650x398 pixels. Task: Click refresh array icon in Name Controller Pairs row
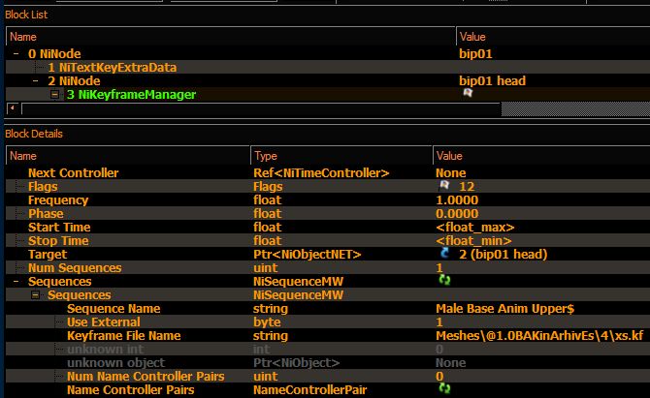(x=444, y=388)
